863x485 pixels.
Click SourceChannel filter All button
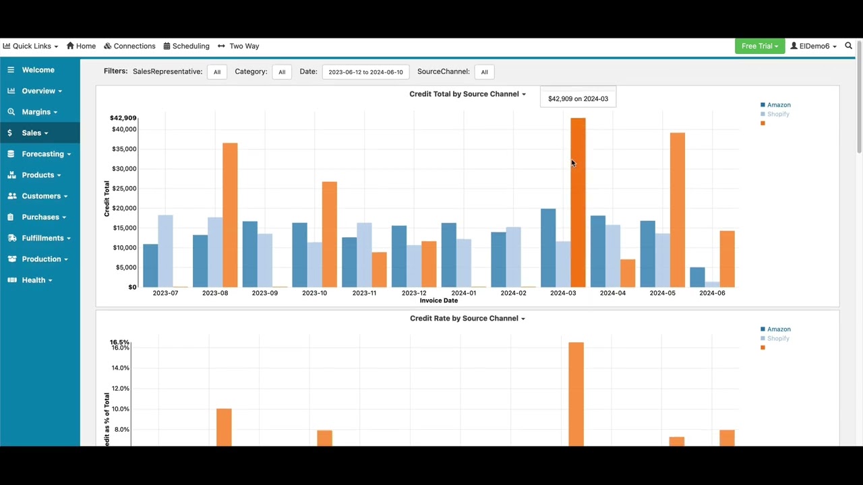[484, 71]
